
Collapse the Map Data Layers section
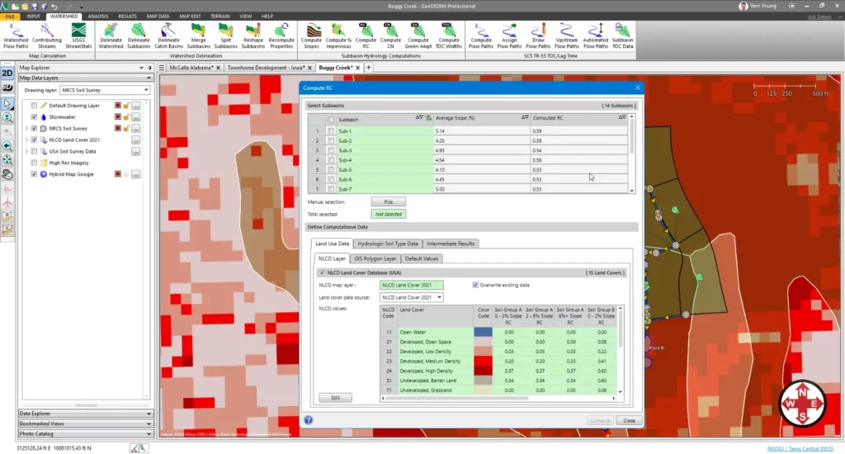149,78
